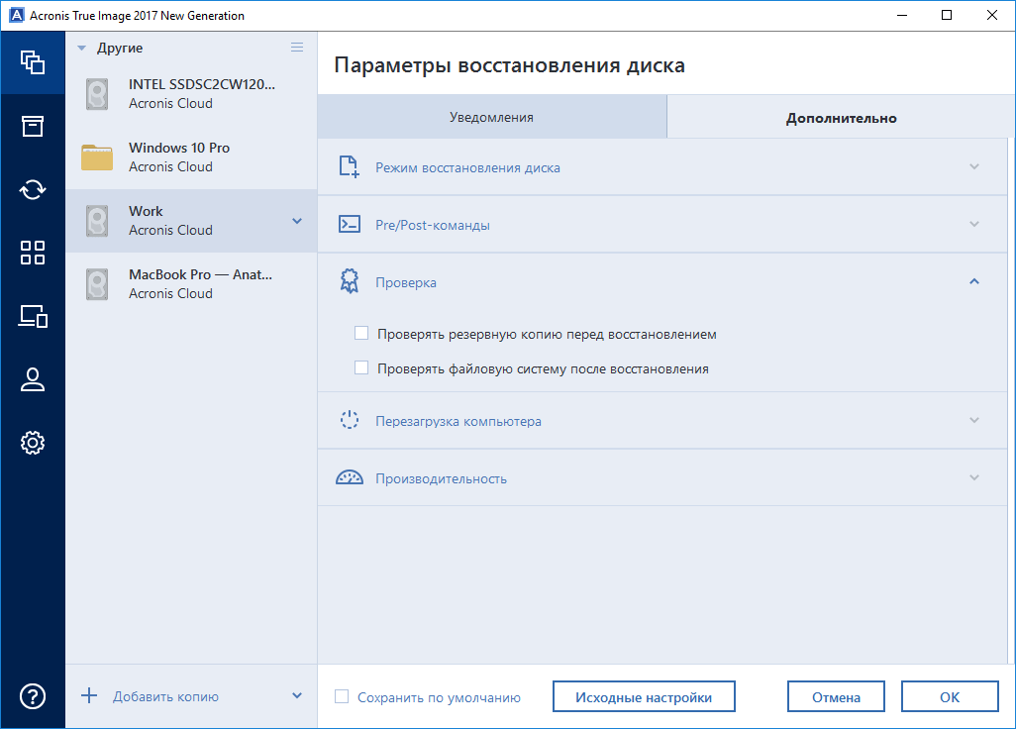
Task: Open the Dashboard devices icon
Action: pos(33,316)
